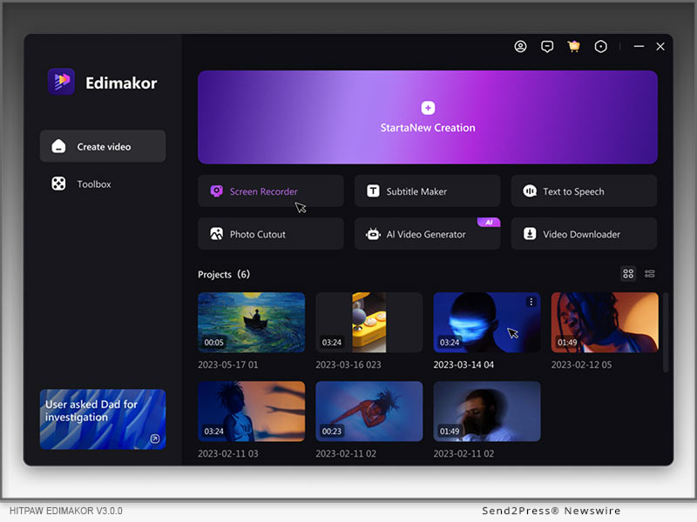Image resolution: width=697 pixels, height=522 pixels.
Task: Open Text to Speech tool
Action: tap(584, 191)
